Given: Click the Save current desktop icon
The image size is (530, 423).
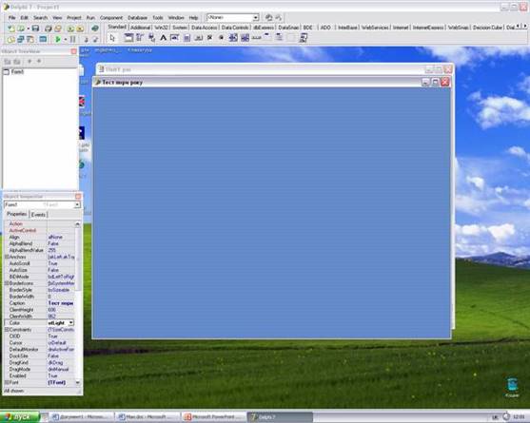Looking at the screenshot, I should click(268, 17).
